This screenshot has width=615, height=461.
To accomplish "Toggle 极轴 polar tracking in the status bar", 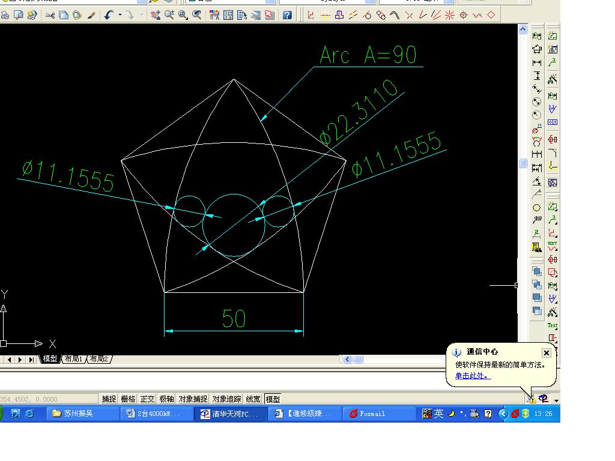I will pyautogui.click(x=167, y=399).
